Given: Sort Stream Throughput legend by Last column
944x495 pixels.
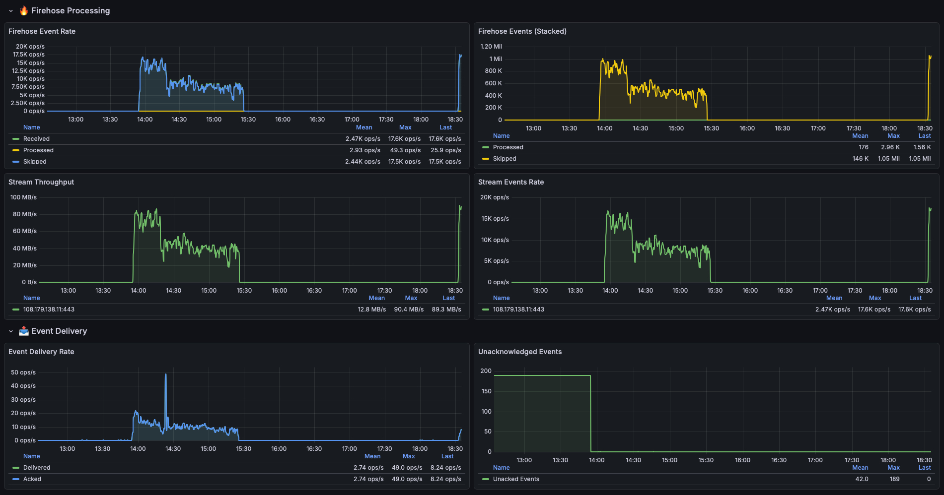Looking at the screenshot, I should [x=448, y=298].
